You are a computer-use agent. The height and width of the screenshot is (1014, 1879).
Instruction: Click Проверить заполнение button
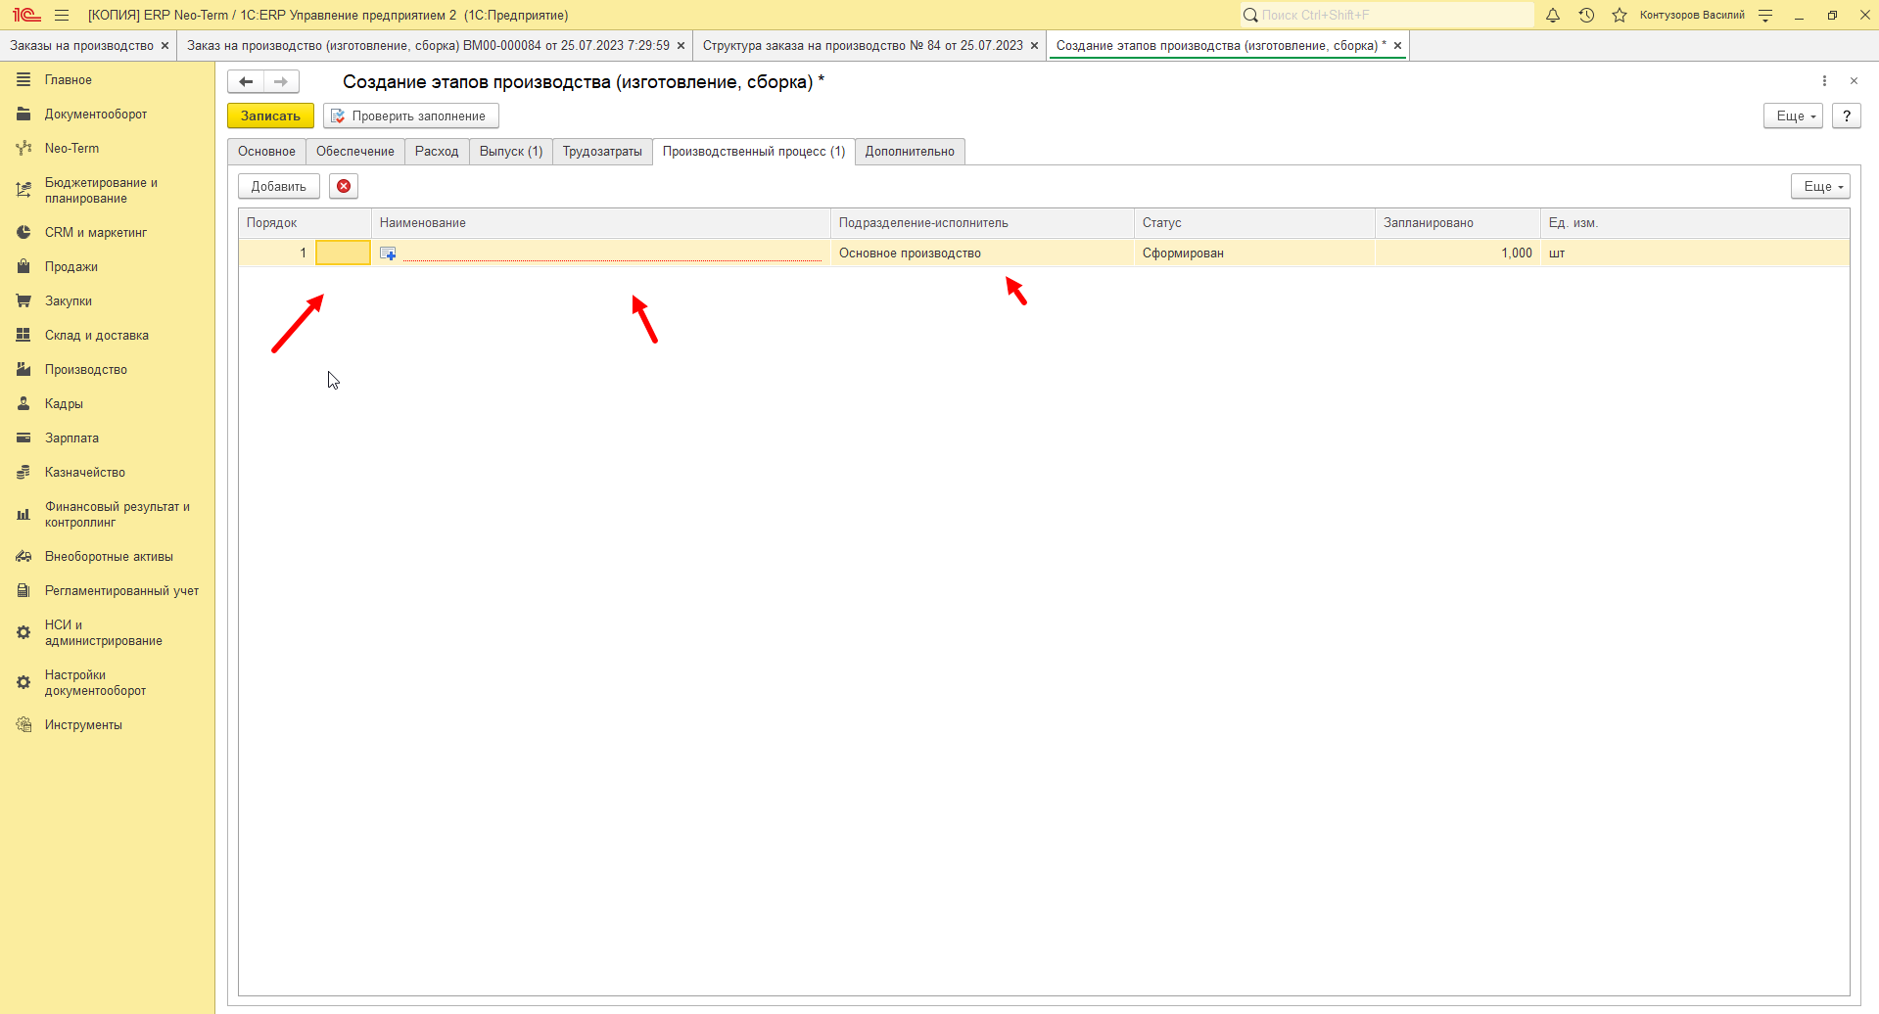[411, 115]
